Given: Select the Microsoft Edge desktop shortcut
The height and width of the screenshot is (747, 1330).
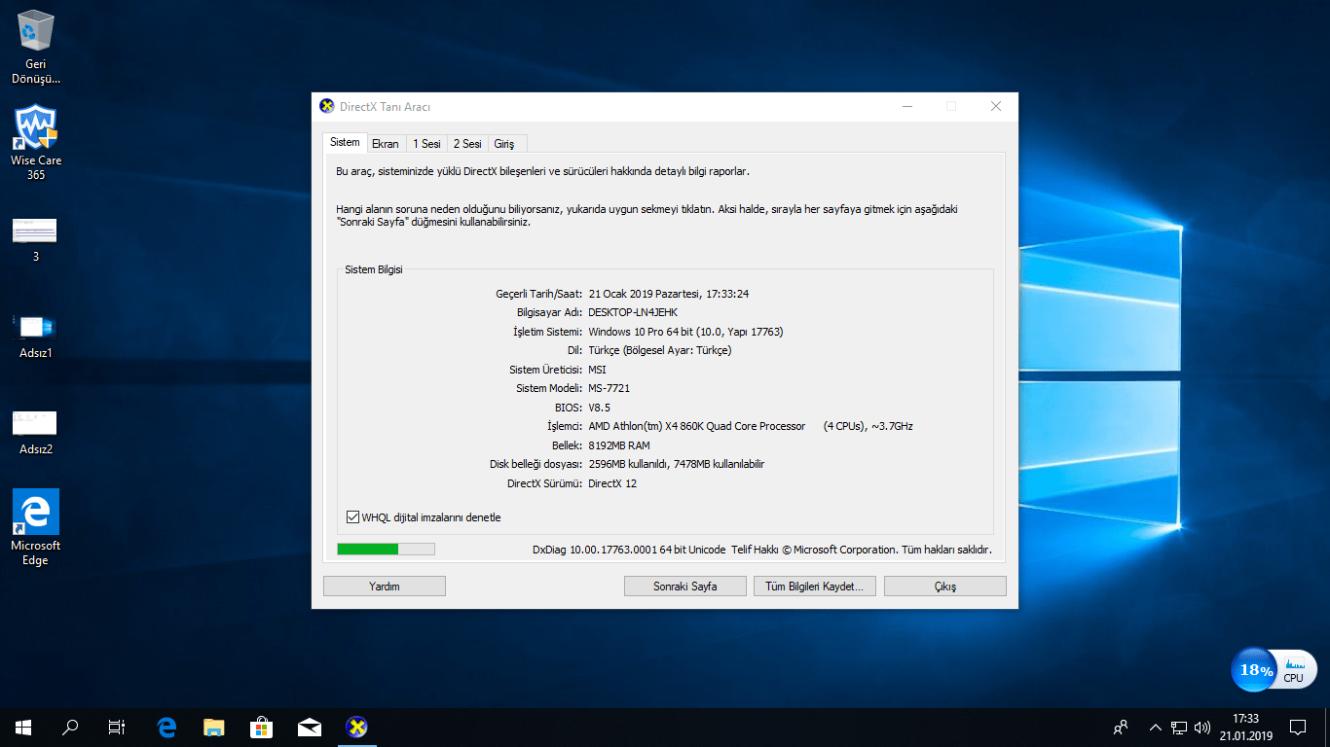Looking at the screenshot, I should [36, 527].
